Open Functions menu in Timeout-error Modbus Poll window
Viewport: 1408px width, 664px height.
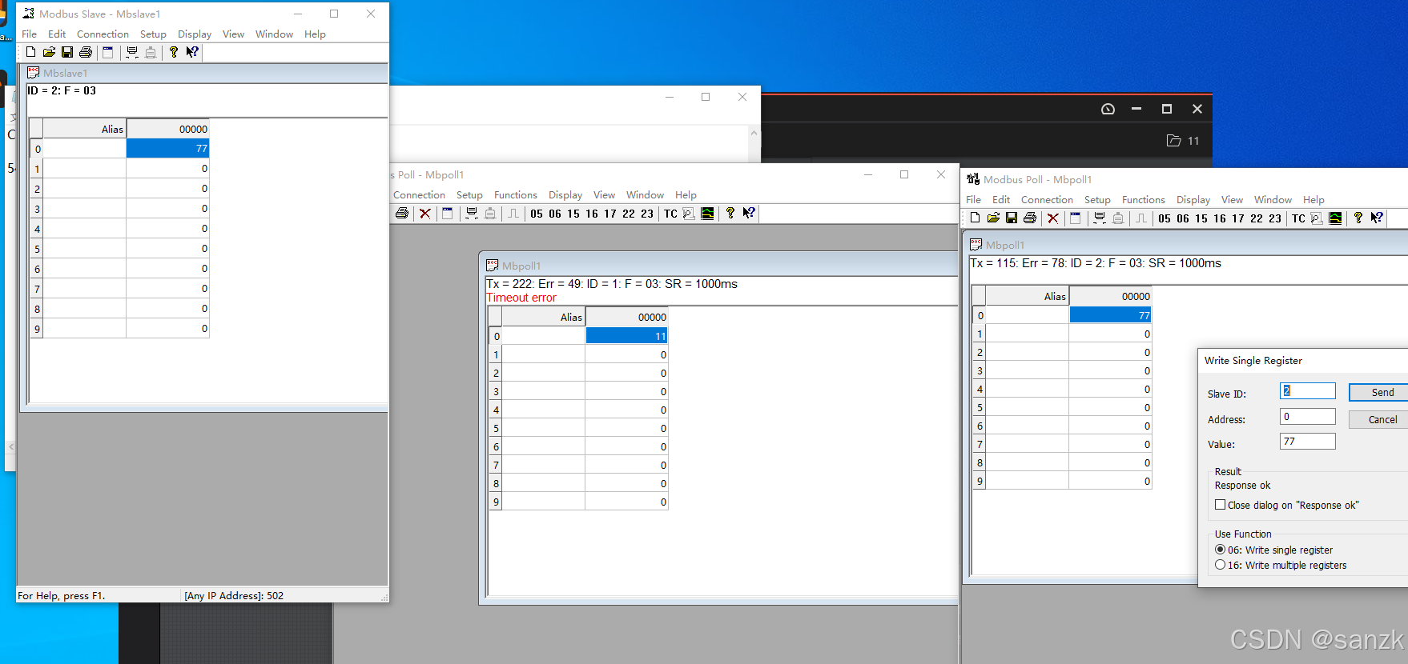pyautogui.click(x=515, y=195)
